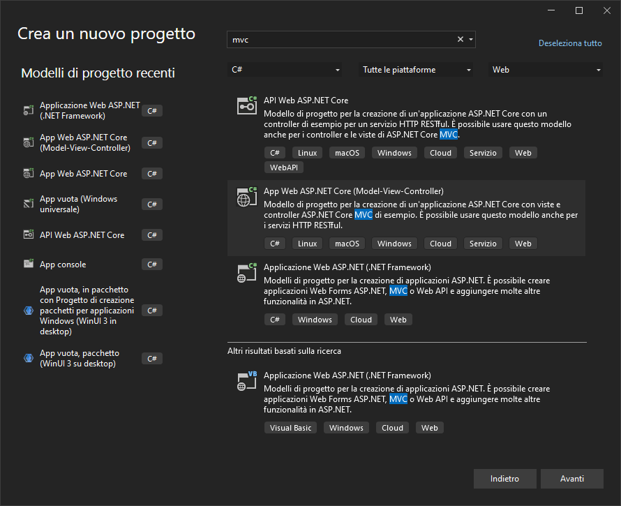Click the Windows tag under C# .NET Framework template
This screenshot has width=621, height=506.
[x=315, y=320]
